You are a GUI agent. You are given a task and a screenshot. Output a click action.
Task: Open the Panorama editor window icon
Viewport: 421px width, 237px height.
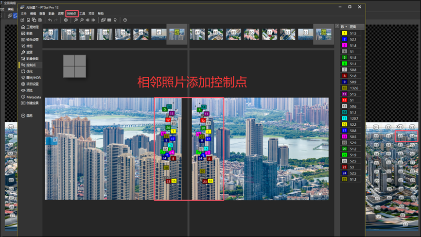tap(104, 20)
